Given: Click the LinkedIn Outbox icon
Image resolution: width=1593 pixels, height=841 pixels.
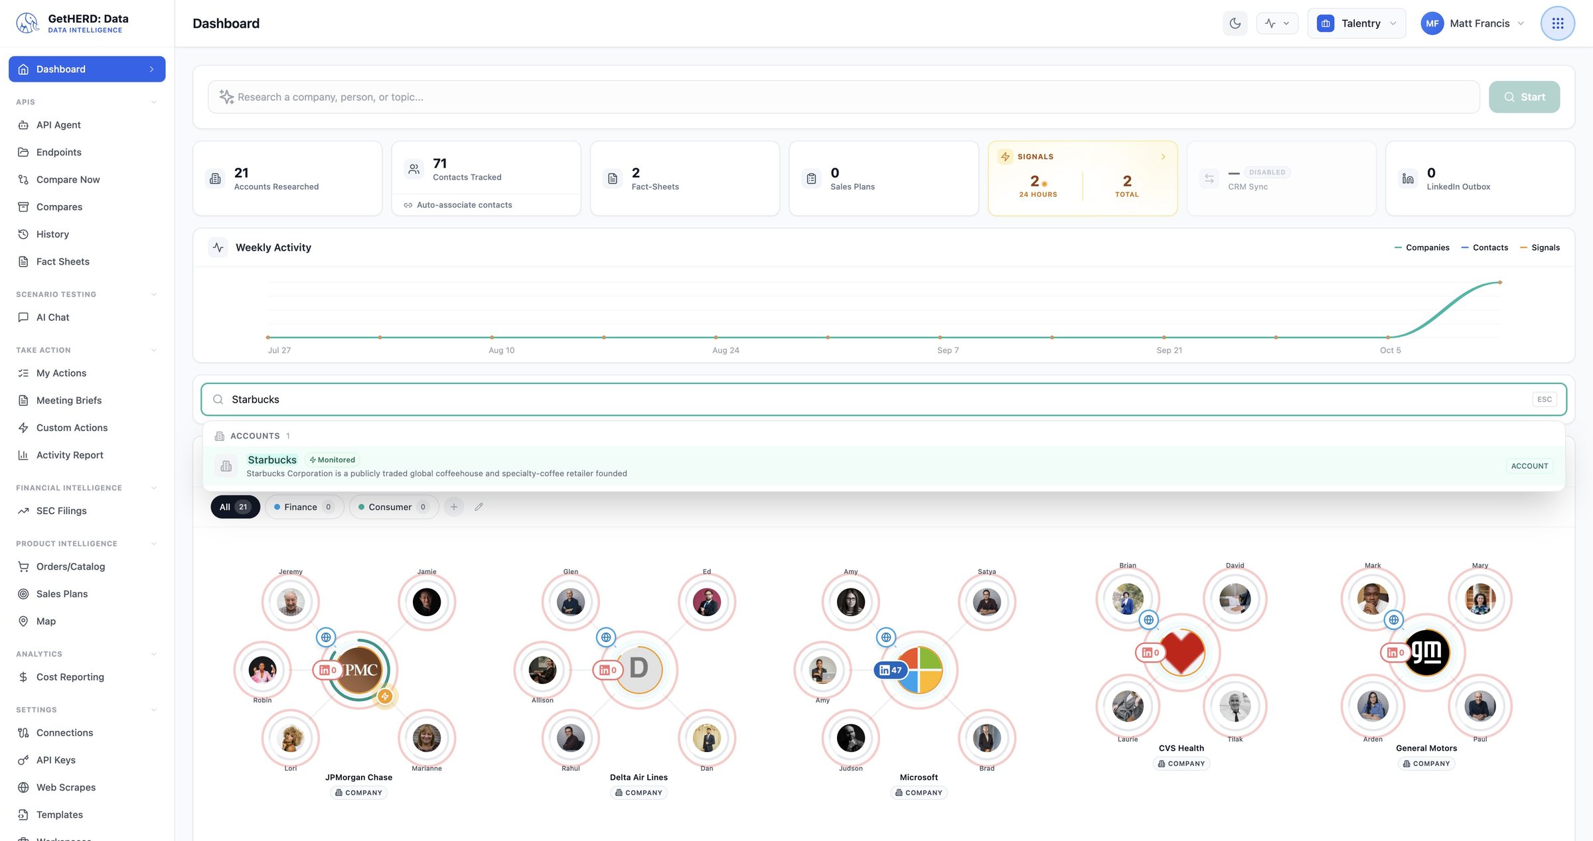Looking at the screenshot, I should tap(1408, 178).
